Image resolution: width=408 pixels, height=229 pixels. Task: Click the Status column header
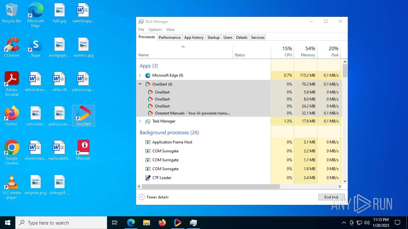[251, 52]
